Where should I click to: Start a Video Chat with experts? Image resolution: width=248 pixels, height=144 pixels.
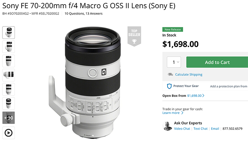[182, 128]
